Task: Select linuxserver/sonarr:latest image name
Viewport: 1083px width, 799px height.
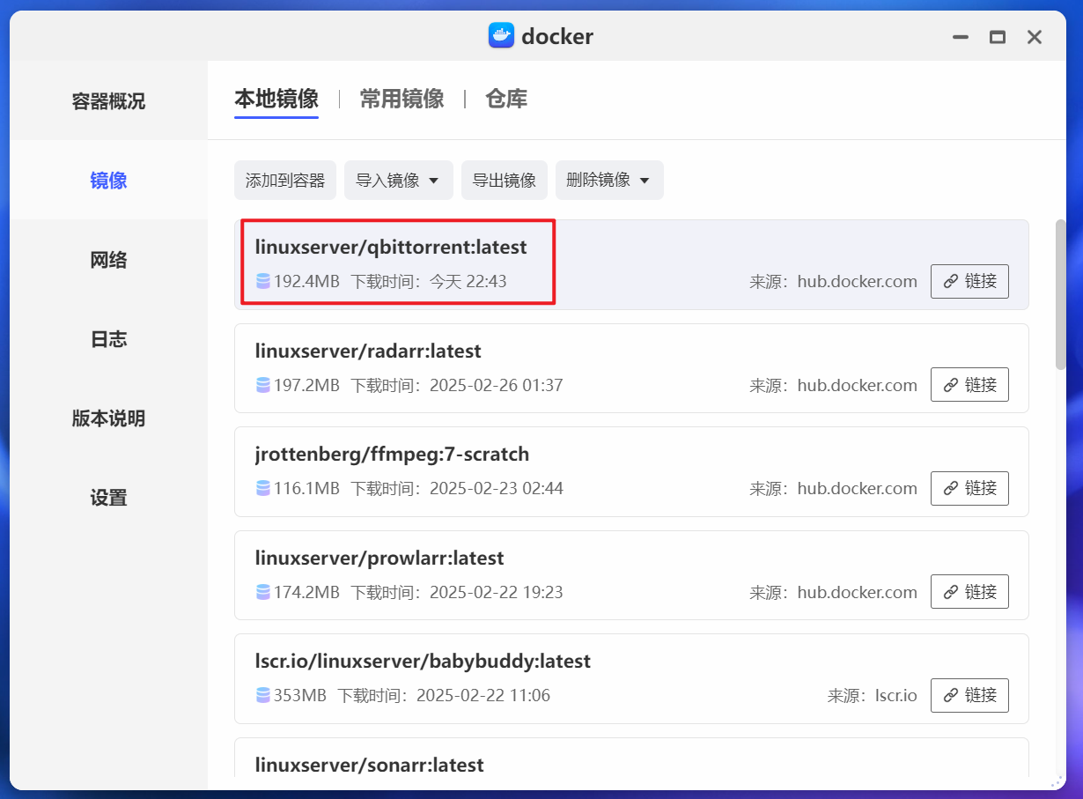Action: [370, 765]
